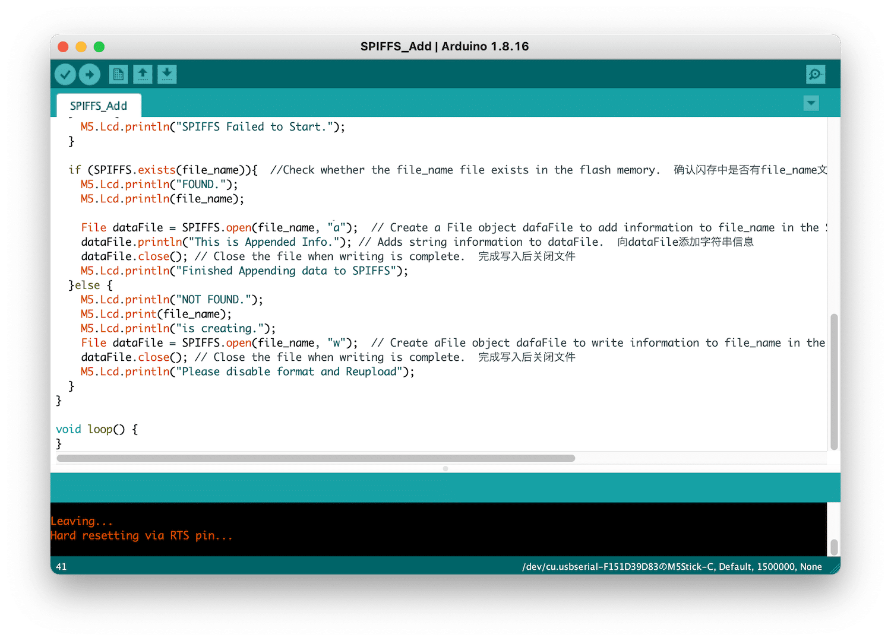Screen dimensions: 891x641
Task: Click the board and port info in status bar
Action: (x=672, y=567)
